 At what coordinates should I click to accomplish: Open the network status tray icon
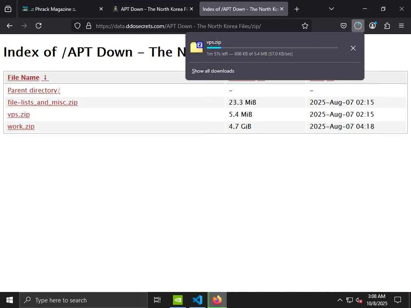(350, 300)
